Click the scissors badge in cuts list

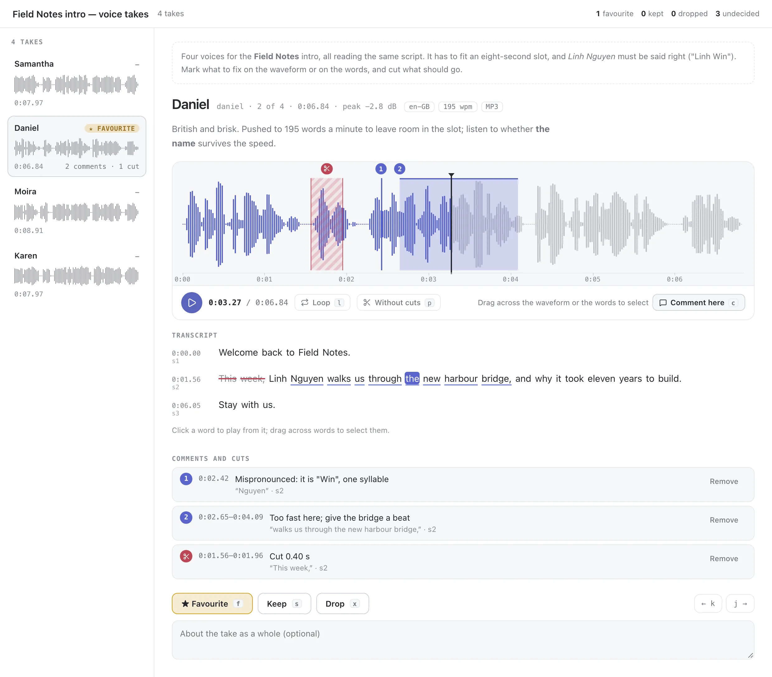tap(186, 556)
